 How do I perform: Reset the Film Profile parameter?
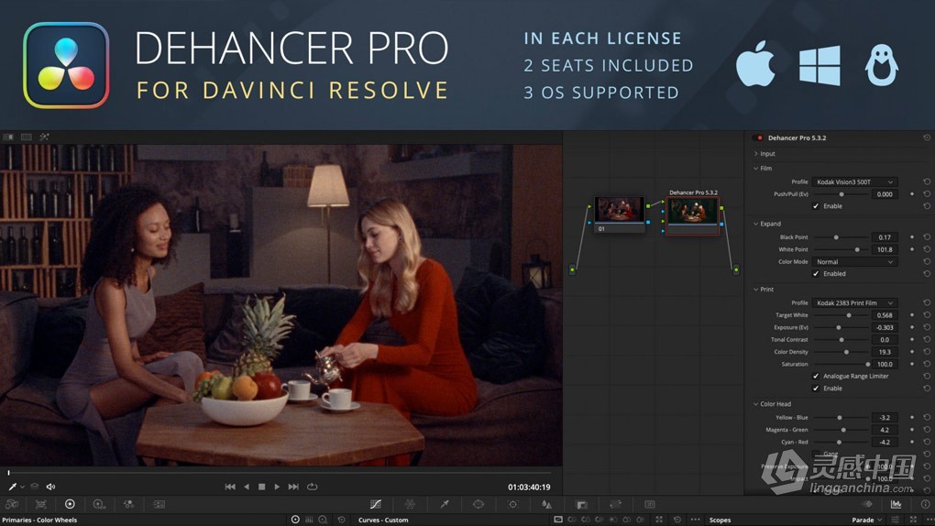(x=927, y=181)
